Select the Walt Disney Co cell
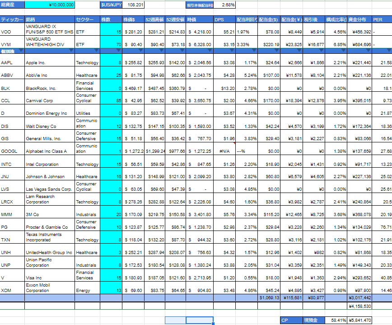 pos(50,123)
